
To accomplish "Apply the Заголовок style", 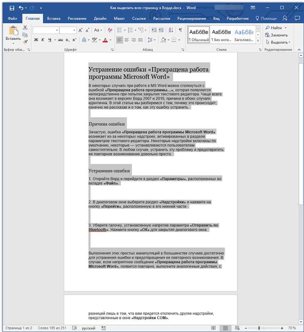I will (x=244, y=35).
